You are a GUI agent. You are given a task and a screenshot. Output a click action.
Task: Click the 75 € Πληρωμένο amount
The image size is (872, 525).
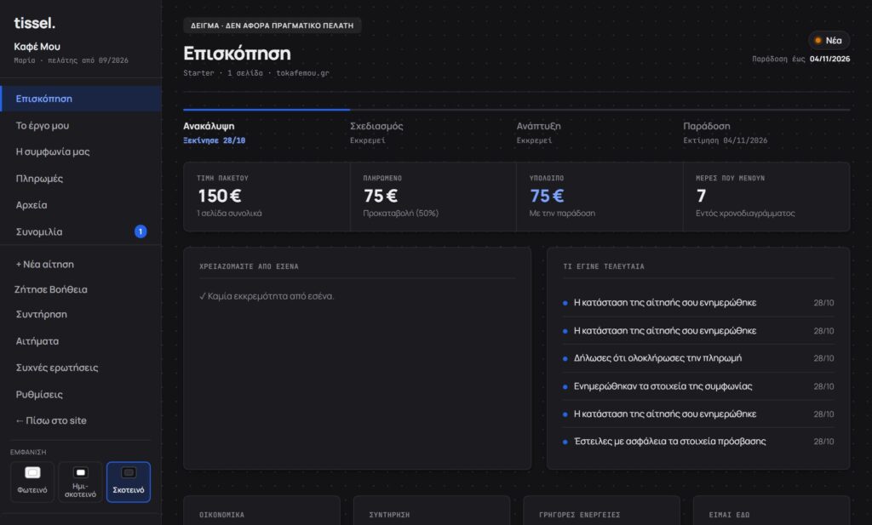click(x=381, y=196)
